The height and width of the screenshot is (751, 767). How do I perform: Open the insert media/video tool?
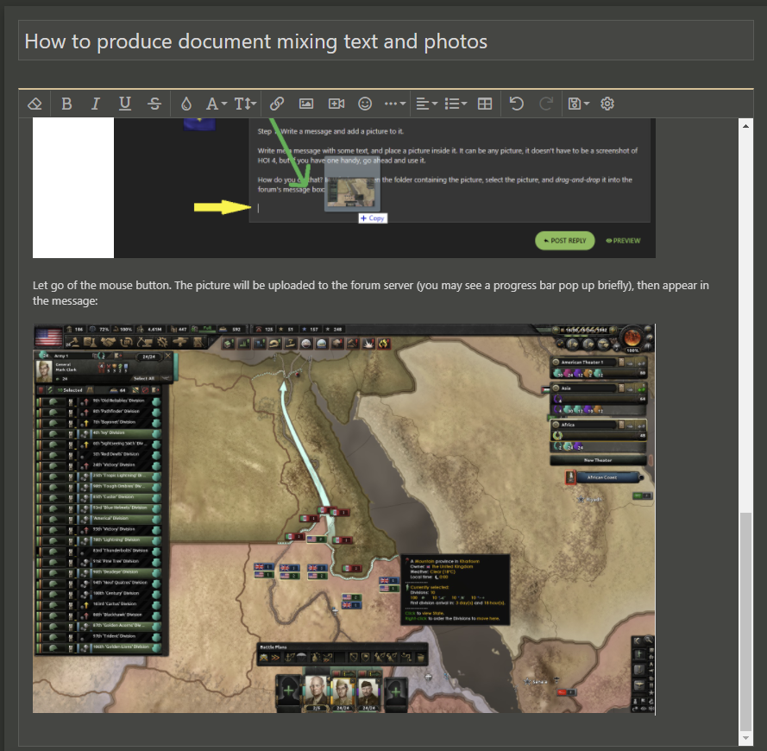336,104
